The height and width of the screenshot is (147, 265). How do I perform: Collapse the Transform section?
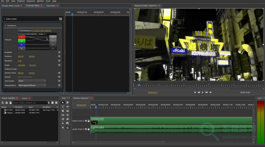coord(6,26)
